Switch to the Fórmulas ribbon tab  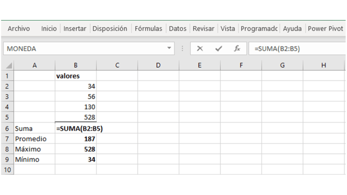[x=148, y=29]
